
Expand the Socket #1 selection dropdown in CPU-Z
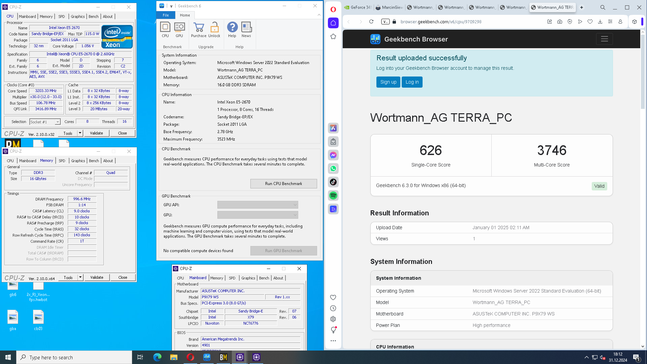point(58,122)
